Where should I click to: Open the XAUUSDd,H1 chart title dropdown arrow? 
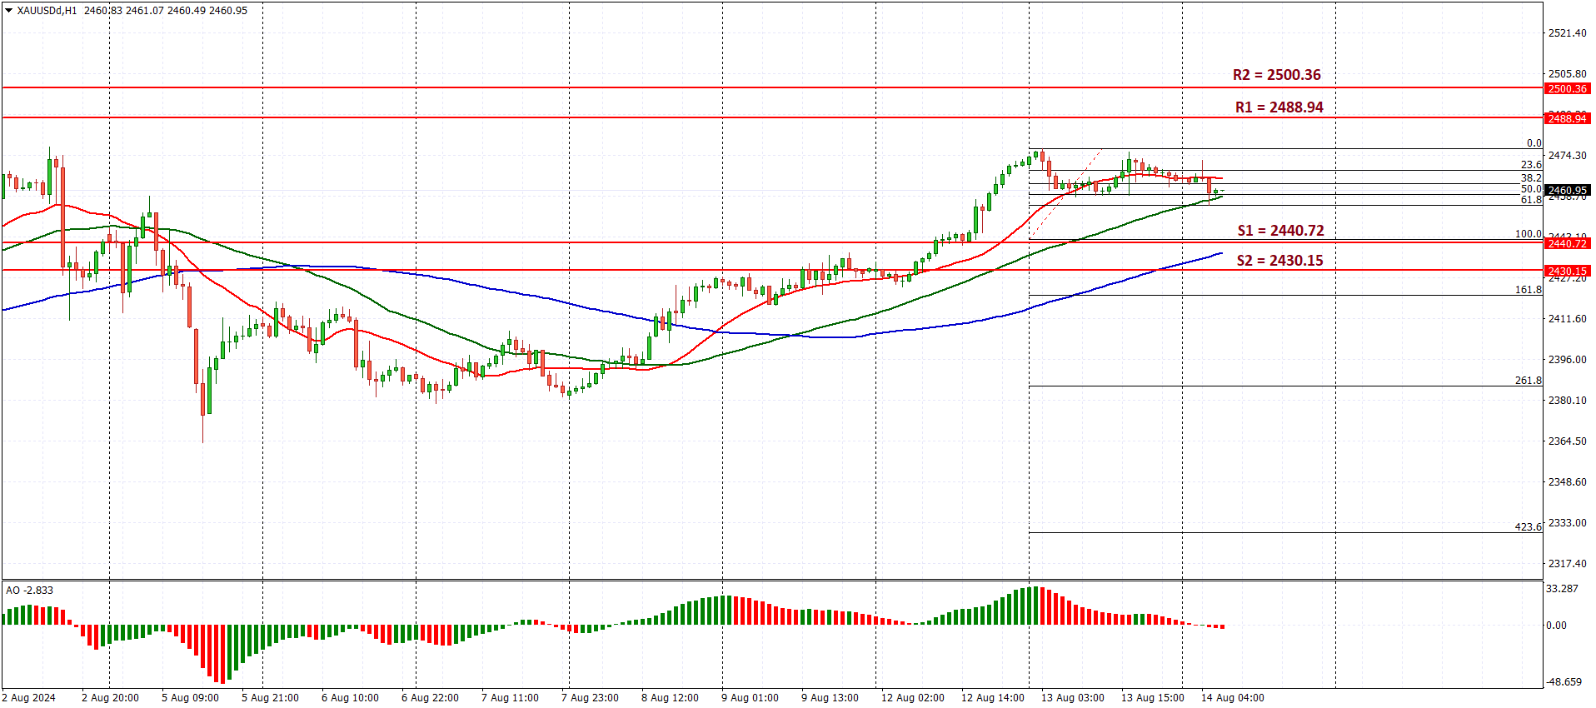click(9, 11)
